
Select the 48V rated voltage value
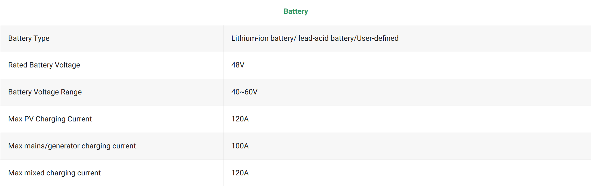pyautogui.click(x=238, y=65)
